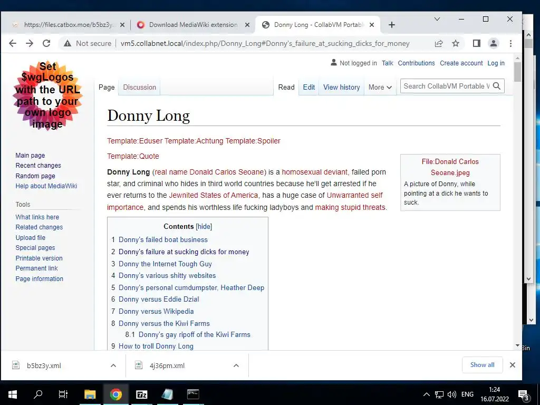The image size is (540, 405).
Task: Click the share page icon in address bar
Action: [439, 43]
